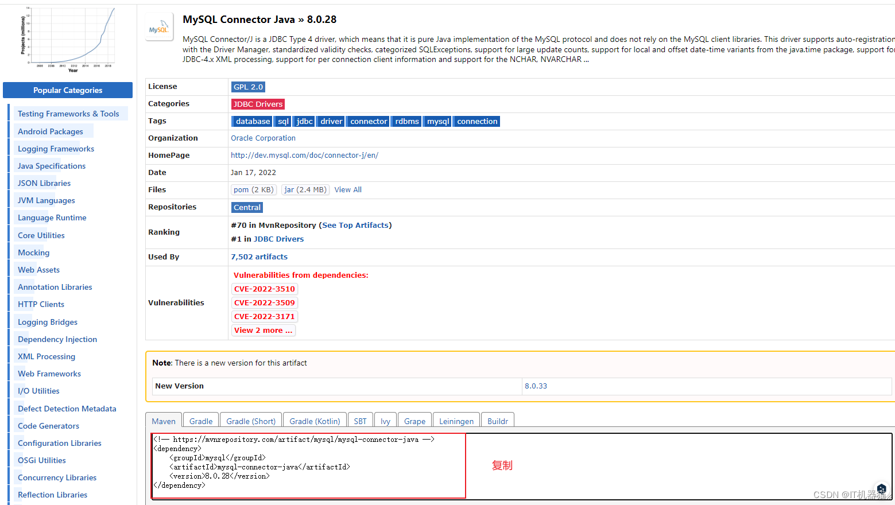Select the jdbc tag
Image resolution: width=895 pixels, height=505 pixels.
(304, 121)
